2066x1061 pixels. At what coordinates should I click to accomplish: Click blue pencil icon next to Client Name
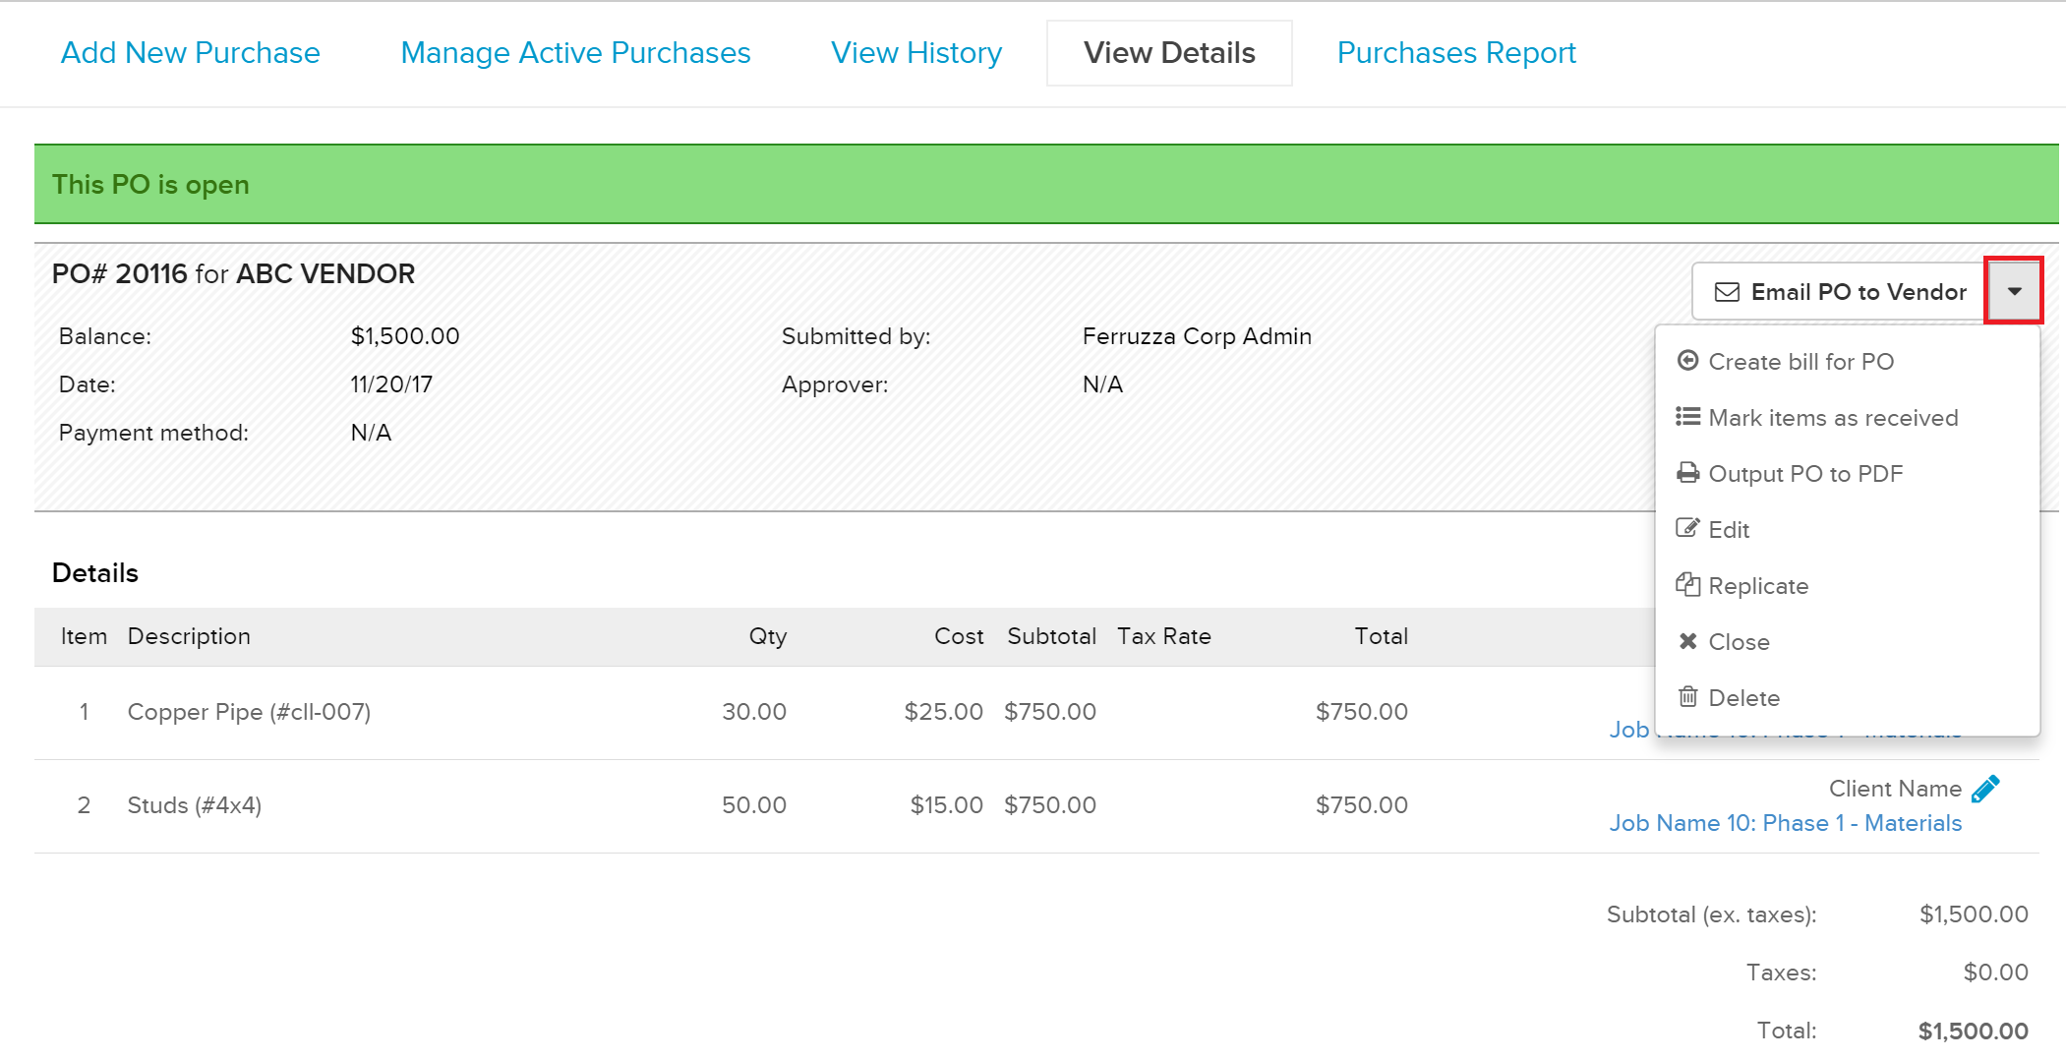1985,789
